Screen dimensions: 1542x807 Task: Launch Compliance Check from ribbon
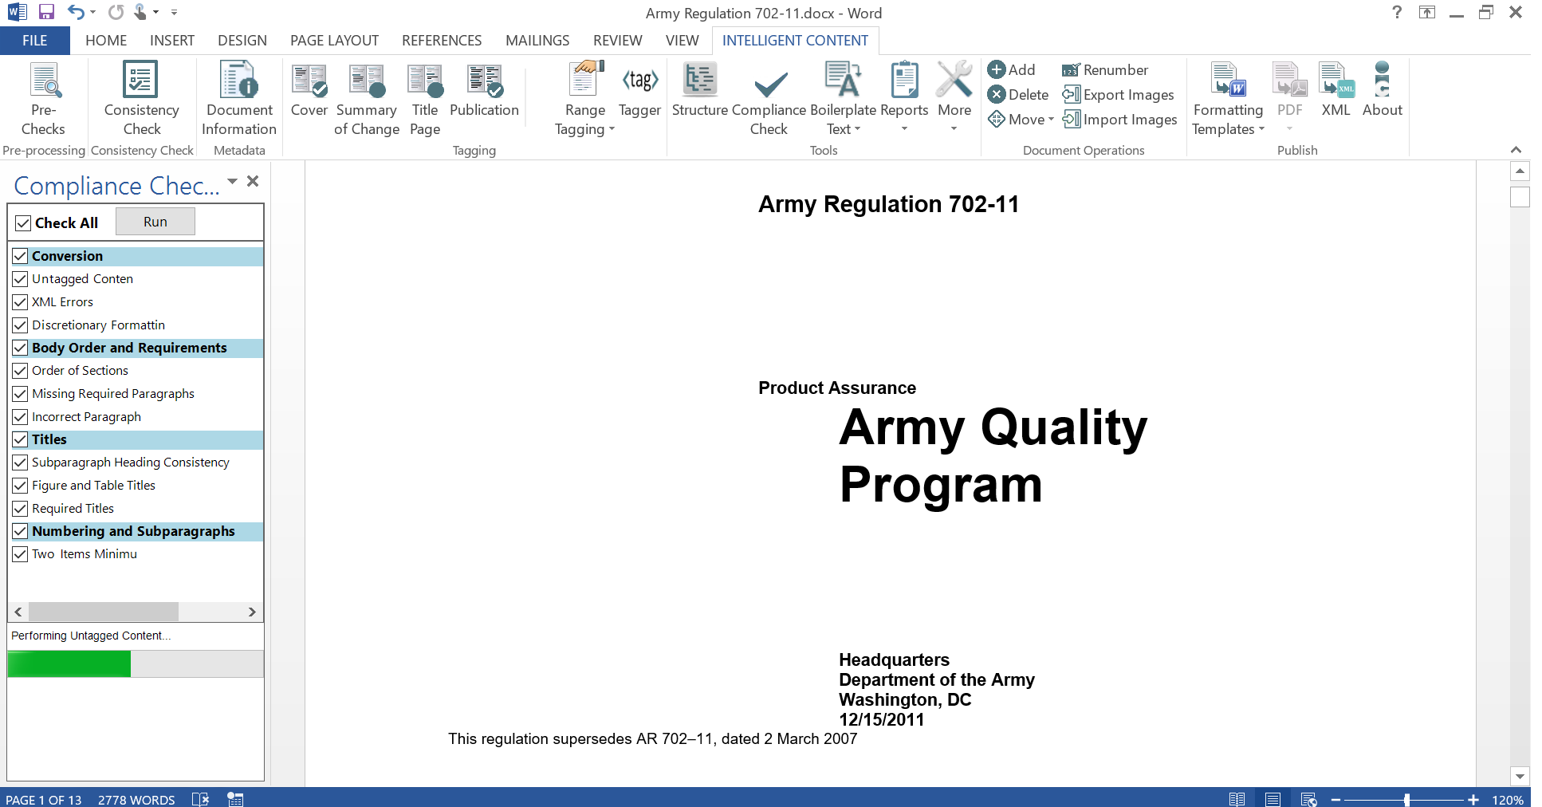click(769, 98)
